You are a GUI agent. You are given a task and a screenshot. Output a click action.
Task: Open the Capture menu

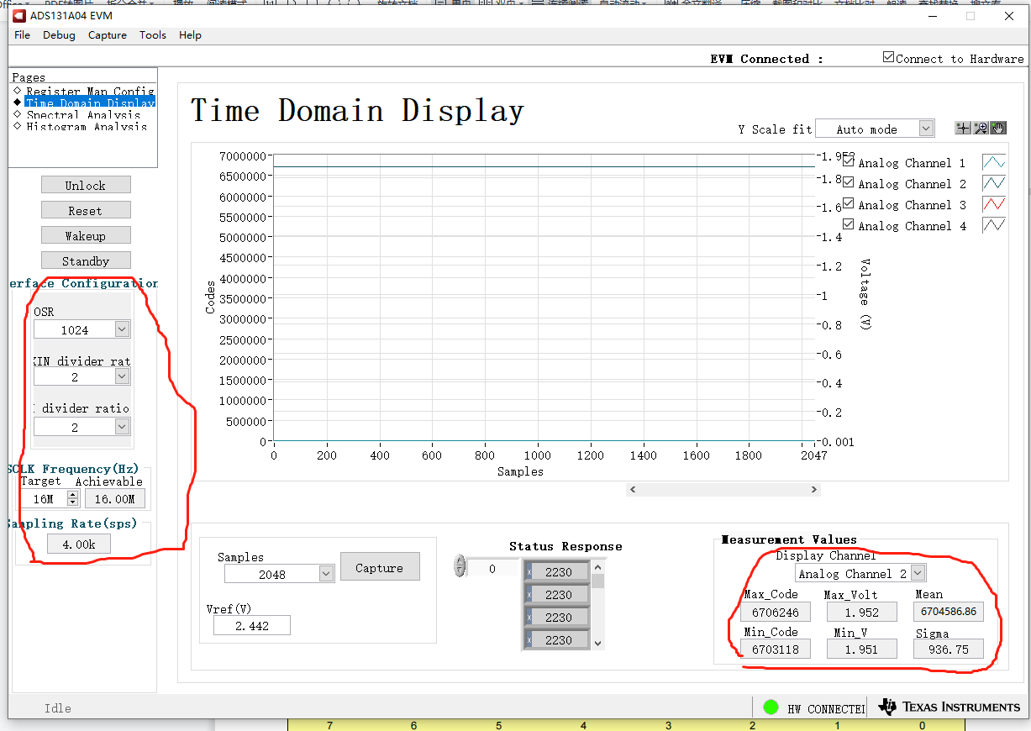click(x=108, y=34)
